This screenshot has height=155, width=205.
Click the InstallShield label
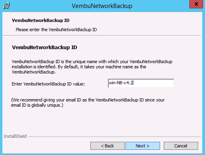[15, 136]
